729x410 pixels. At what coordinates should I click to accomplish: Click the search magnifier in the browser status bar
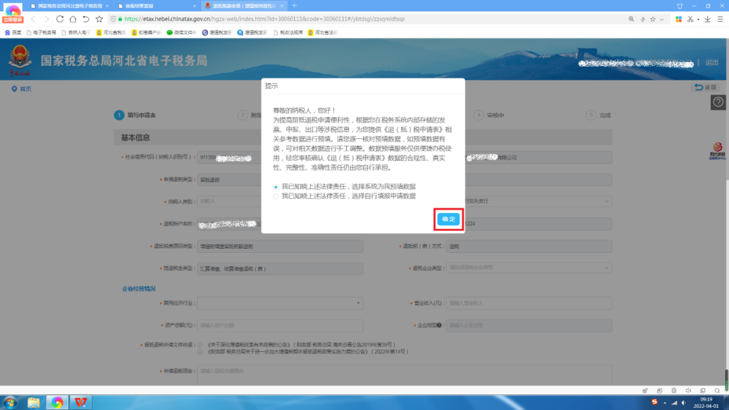(x=717, y=391)
